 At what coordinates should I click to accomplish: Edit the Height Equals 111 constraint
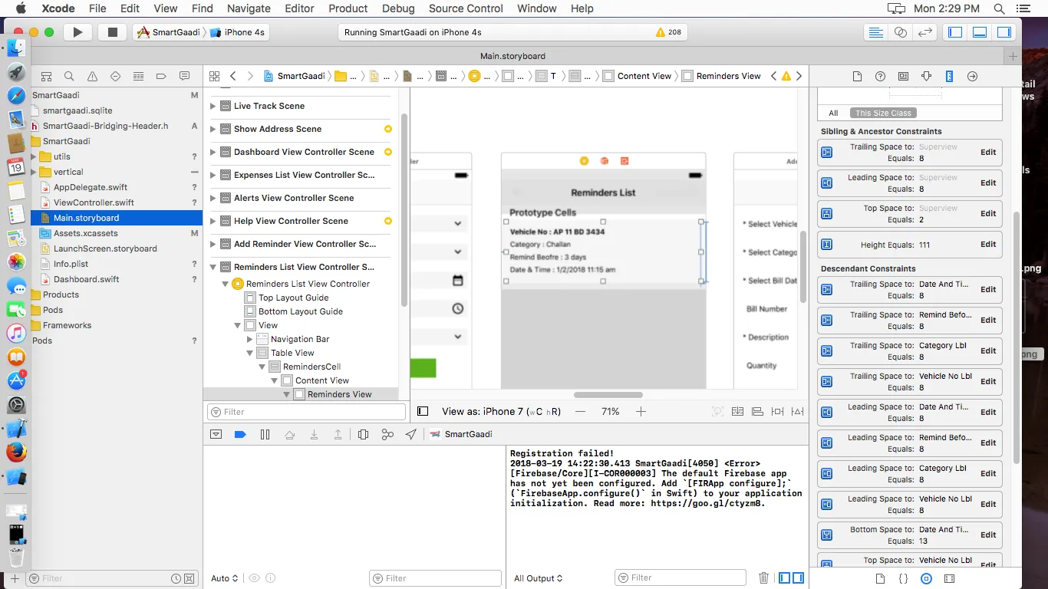point(988,244)
